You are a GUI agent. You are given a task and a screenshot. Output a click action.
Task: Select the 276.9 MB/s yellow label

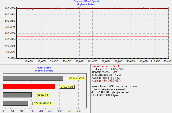pos(67,87)
